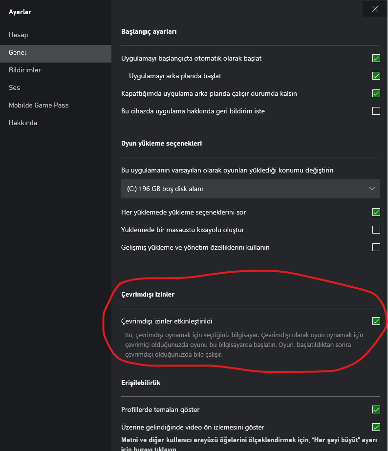Check 'Gelişmiş yükleme ve yönetim özelliklerini kullanın'
Viewport: 388px width, 451px height.
point(376,247)
